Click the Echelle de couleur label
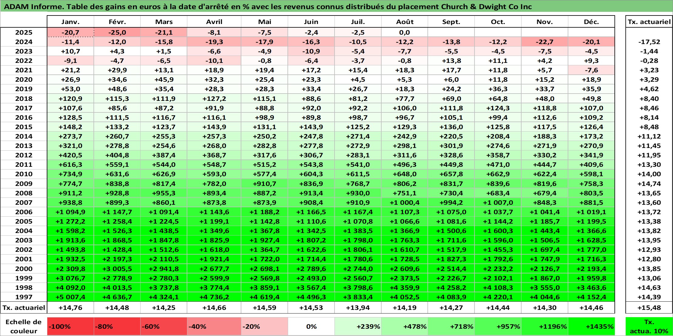Image resolution: width=673 pixels, height=336 pixels. point(24,327)
